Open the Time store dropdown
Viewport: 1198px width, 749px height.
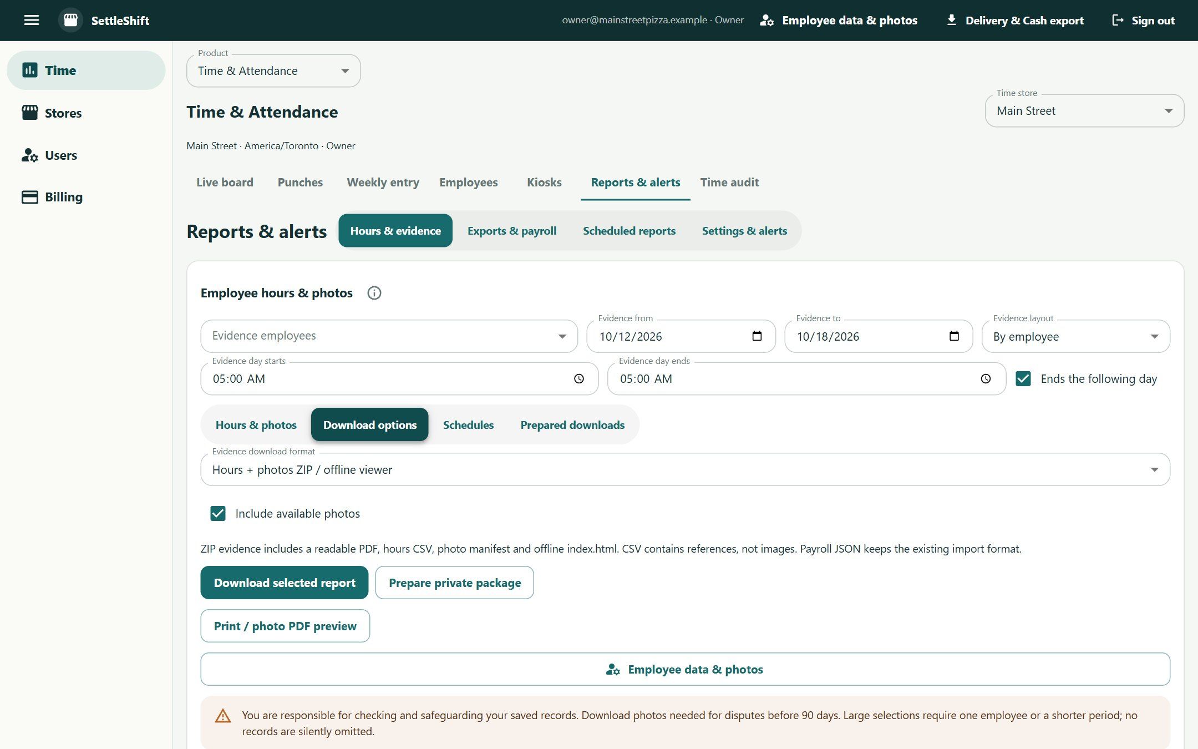pyautogui.click(x=1084, y=111)
